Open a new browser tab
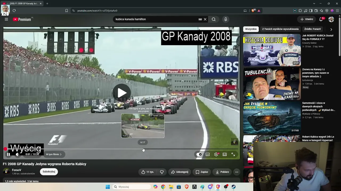 (47, 3)
